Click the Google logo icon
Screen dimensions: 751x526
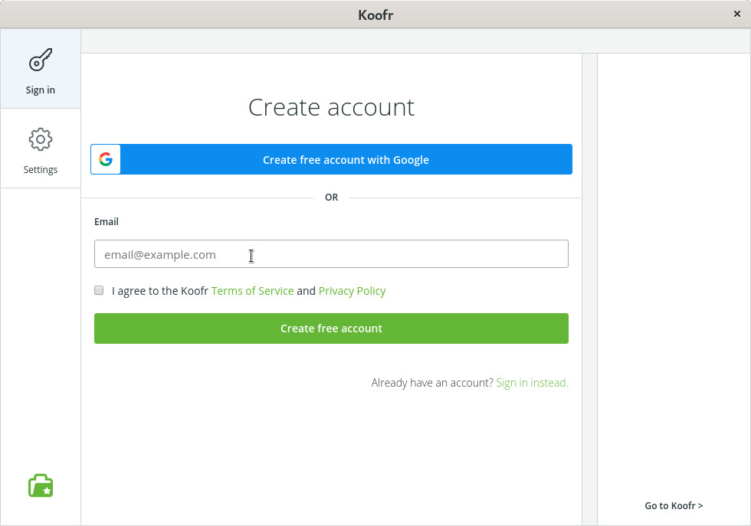coord(106,159)
